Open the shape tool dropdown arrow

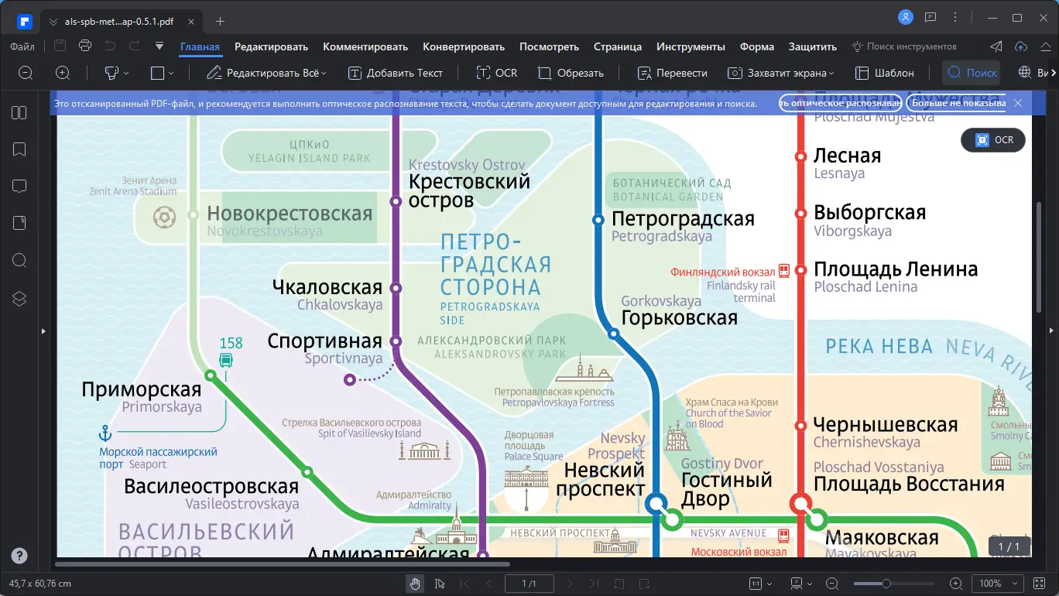170,73
